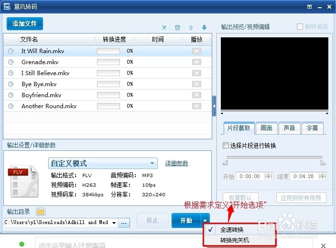Enable 选择片段进行转换 checkbox
336x248 pixels.
point(226,146)
